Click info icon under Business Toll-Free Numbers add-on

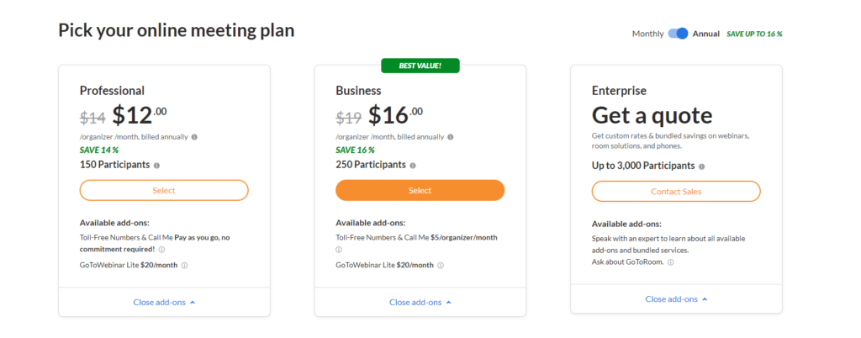tap(339, 249)
